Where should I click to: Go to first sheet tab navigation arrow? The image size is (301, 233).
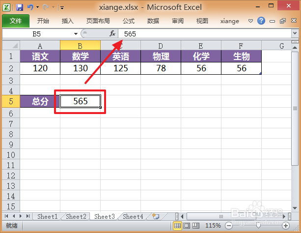pyautogui.click(x=6, y=216)
